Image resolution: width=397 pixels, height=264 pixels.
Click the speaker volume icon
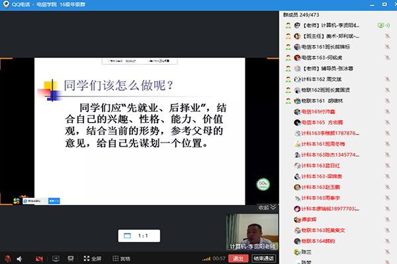pyautogui.click(x=20, y=258)
